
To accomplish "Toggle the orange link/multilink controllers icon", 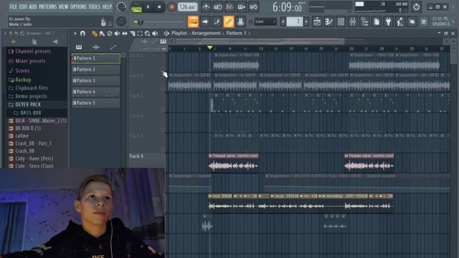I will (x=229, y=21).
